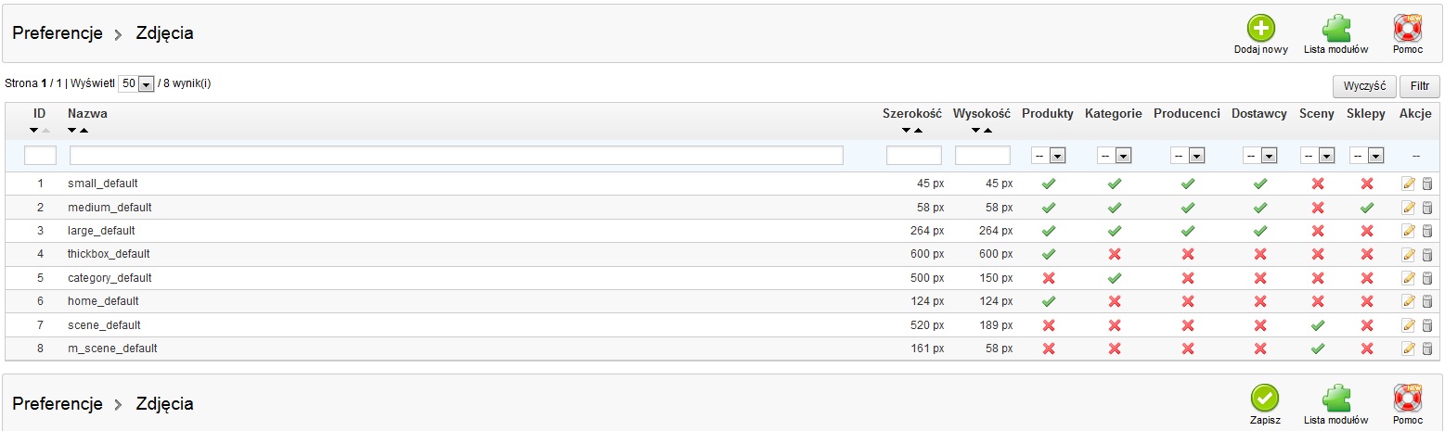Edit the small_default image type
Image resolution: width=1445 pixels, height=431 pixels.
coord(1409,184)
